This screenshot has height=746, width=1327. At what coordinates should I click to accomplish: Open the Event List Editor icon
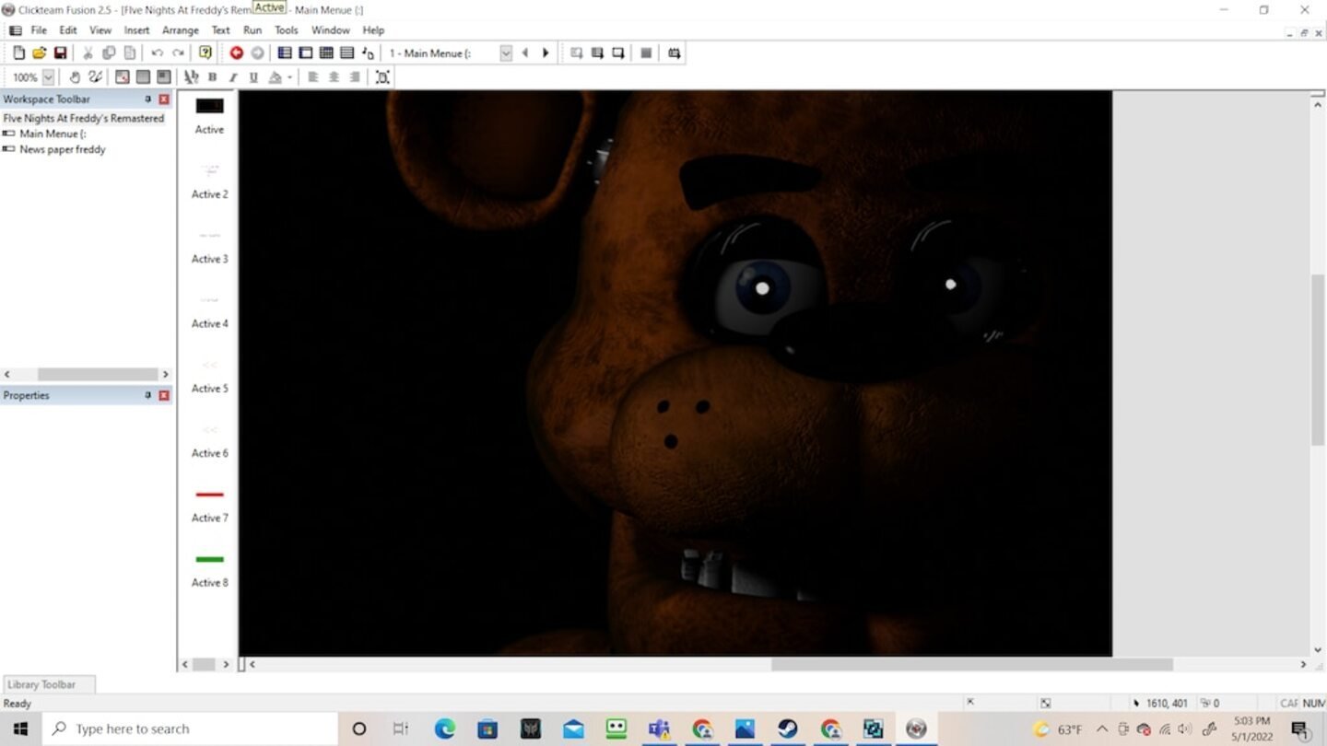(346, 53)
